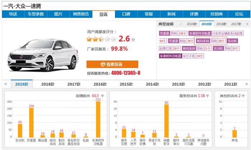Go to the 口碑 tab

(126, 14)
